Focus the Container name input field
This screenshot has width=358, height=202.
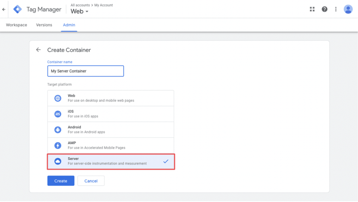click(86, 71)
